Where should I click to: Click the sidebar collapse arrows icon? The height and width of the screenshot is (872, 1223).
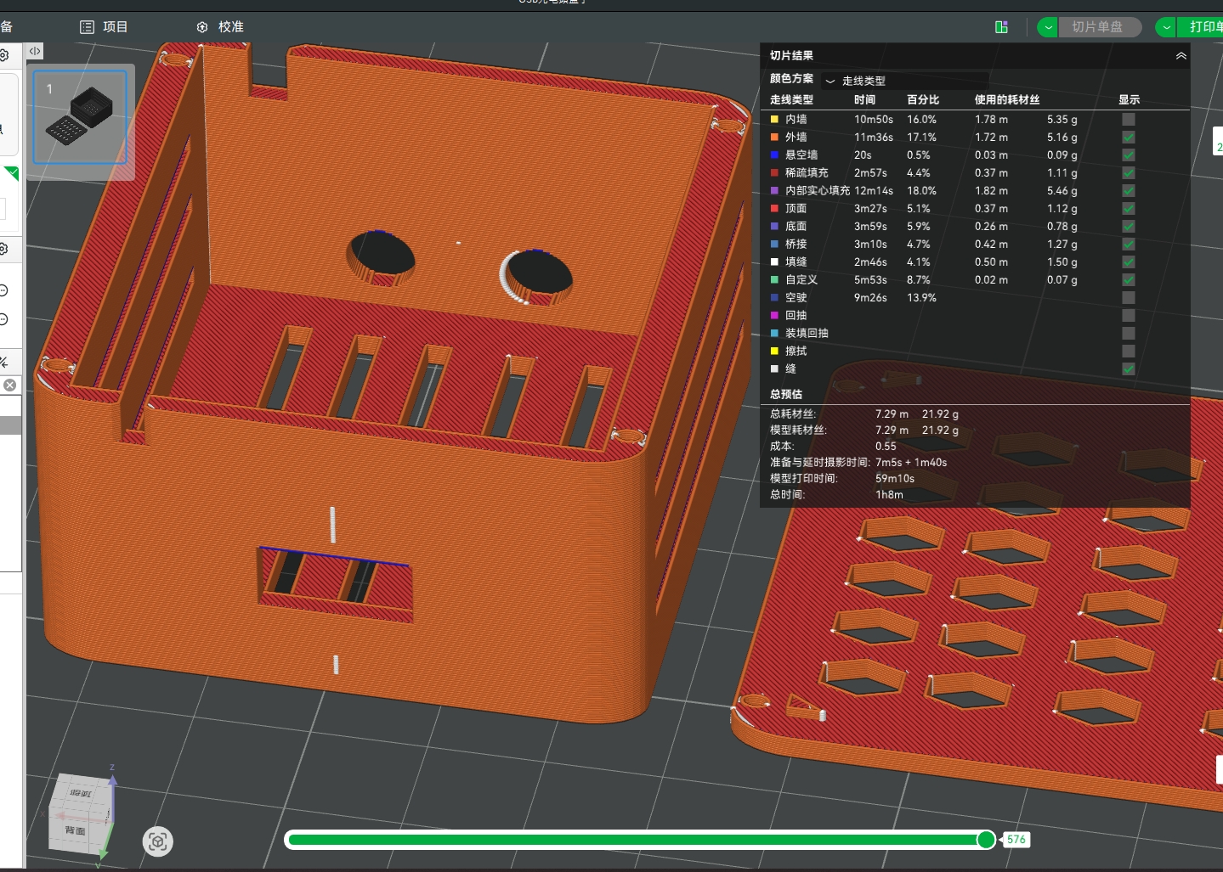(35, 52)
